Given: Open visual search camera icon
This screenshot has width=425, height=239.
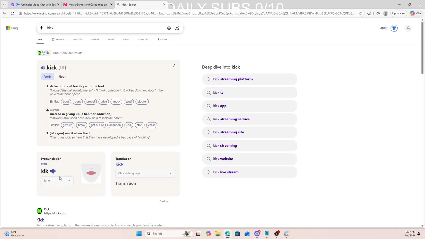Looking at the screenshot, I should (x=177, y=28).
